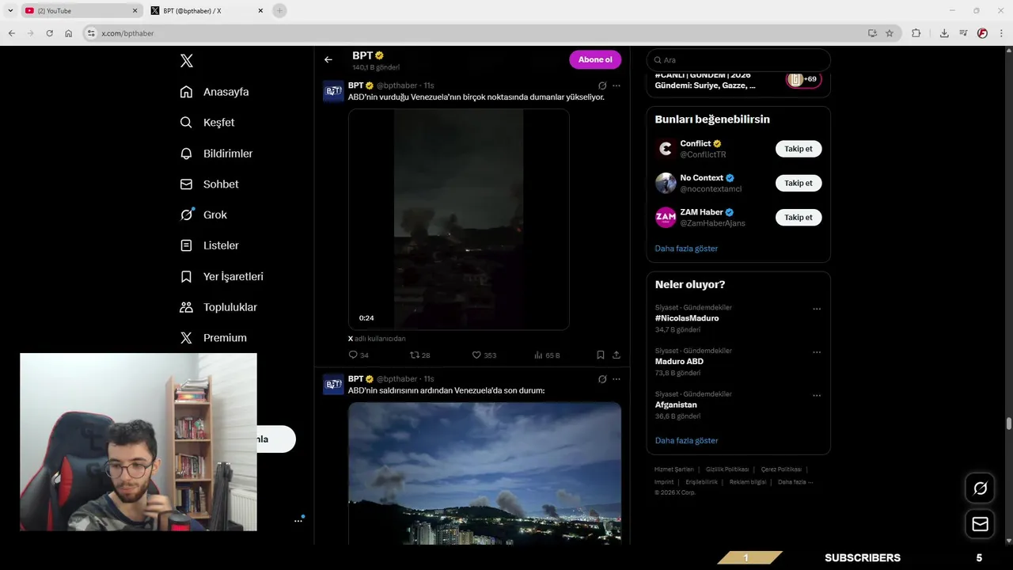Open browser downloads
The image size is (1013, 570).
click(x=944, y=33)
